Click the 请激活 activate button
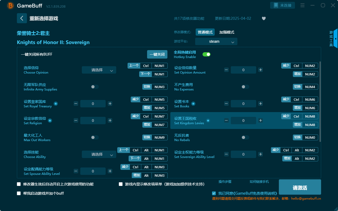Viewport: 338px width, 211px height. coord(300,187)
